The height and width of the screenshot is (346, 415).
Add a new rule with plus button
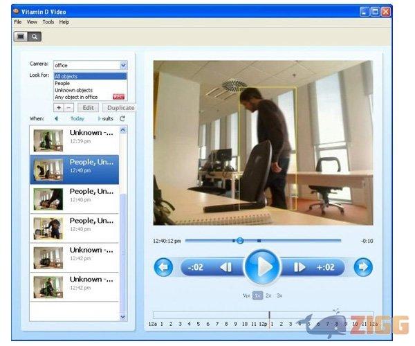[58, 107]
